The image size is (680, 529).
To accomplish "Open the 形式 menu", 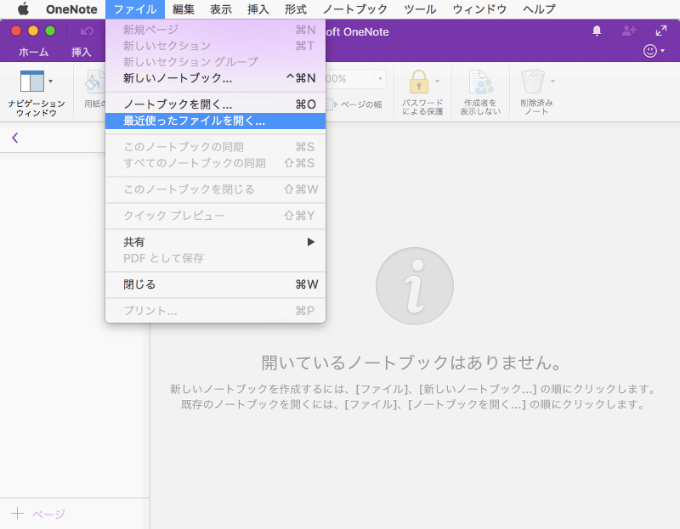I will click(296, 9).
